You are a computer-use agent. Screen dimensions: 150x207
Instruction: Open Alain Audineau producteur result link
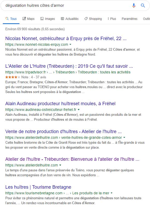(60, 104)
